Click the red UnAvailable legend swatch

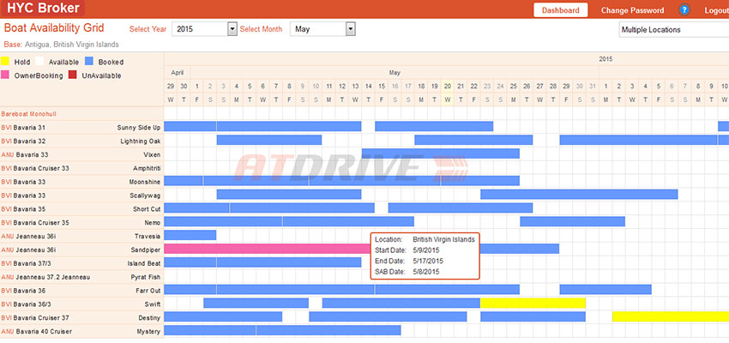click(73, 75)
